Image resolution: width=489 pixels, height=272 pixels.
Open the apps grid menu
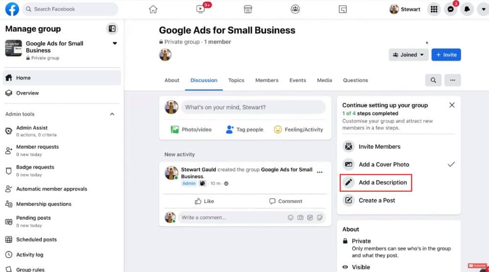click(434, 9)
